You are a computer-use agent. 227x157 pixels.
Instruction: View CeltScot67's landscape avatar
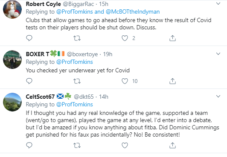[x=12, y=102]
